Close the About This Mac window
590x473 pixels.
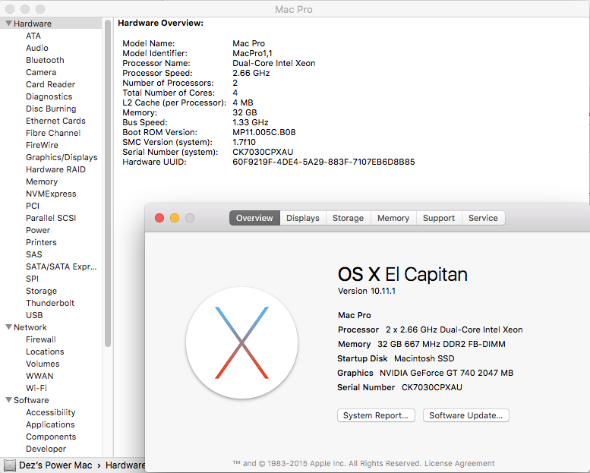159,218
